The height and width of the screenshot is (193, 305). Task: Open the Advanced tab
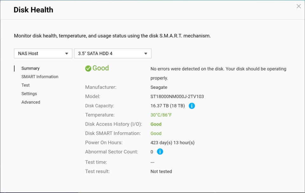click(31, 102)
